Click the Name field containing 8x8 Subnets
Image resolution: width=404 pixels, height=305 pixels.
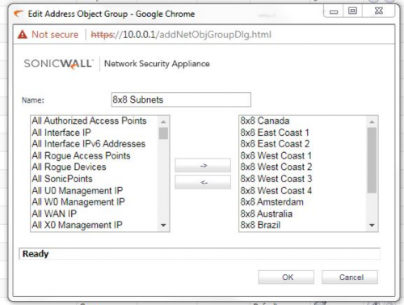[181, 100]
